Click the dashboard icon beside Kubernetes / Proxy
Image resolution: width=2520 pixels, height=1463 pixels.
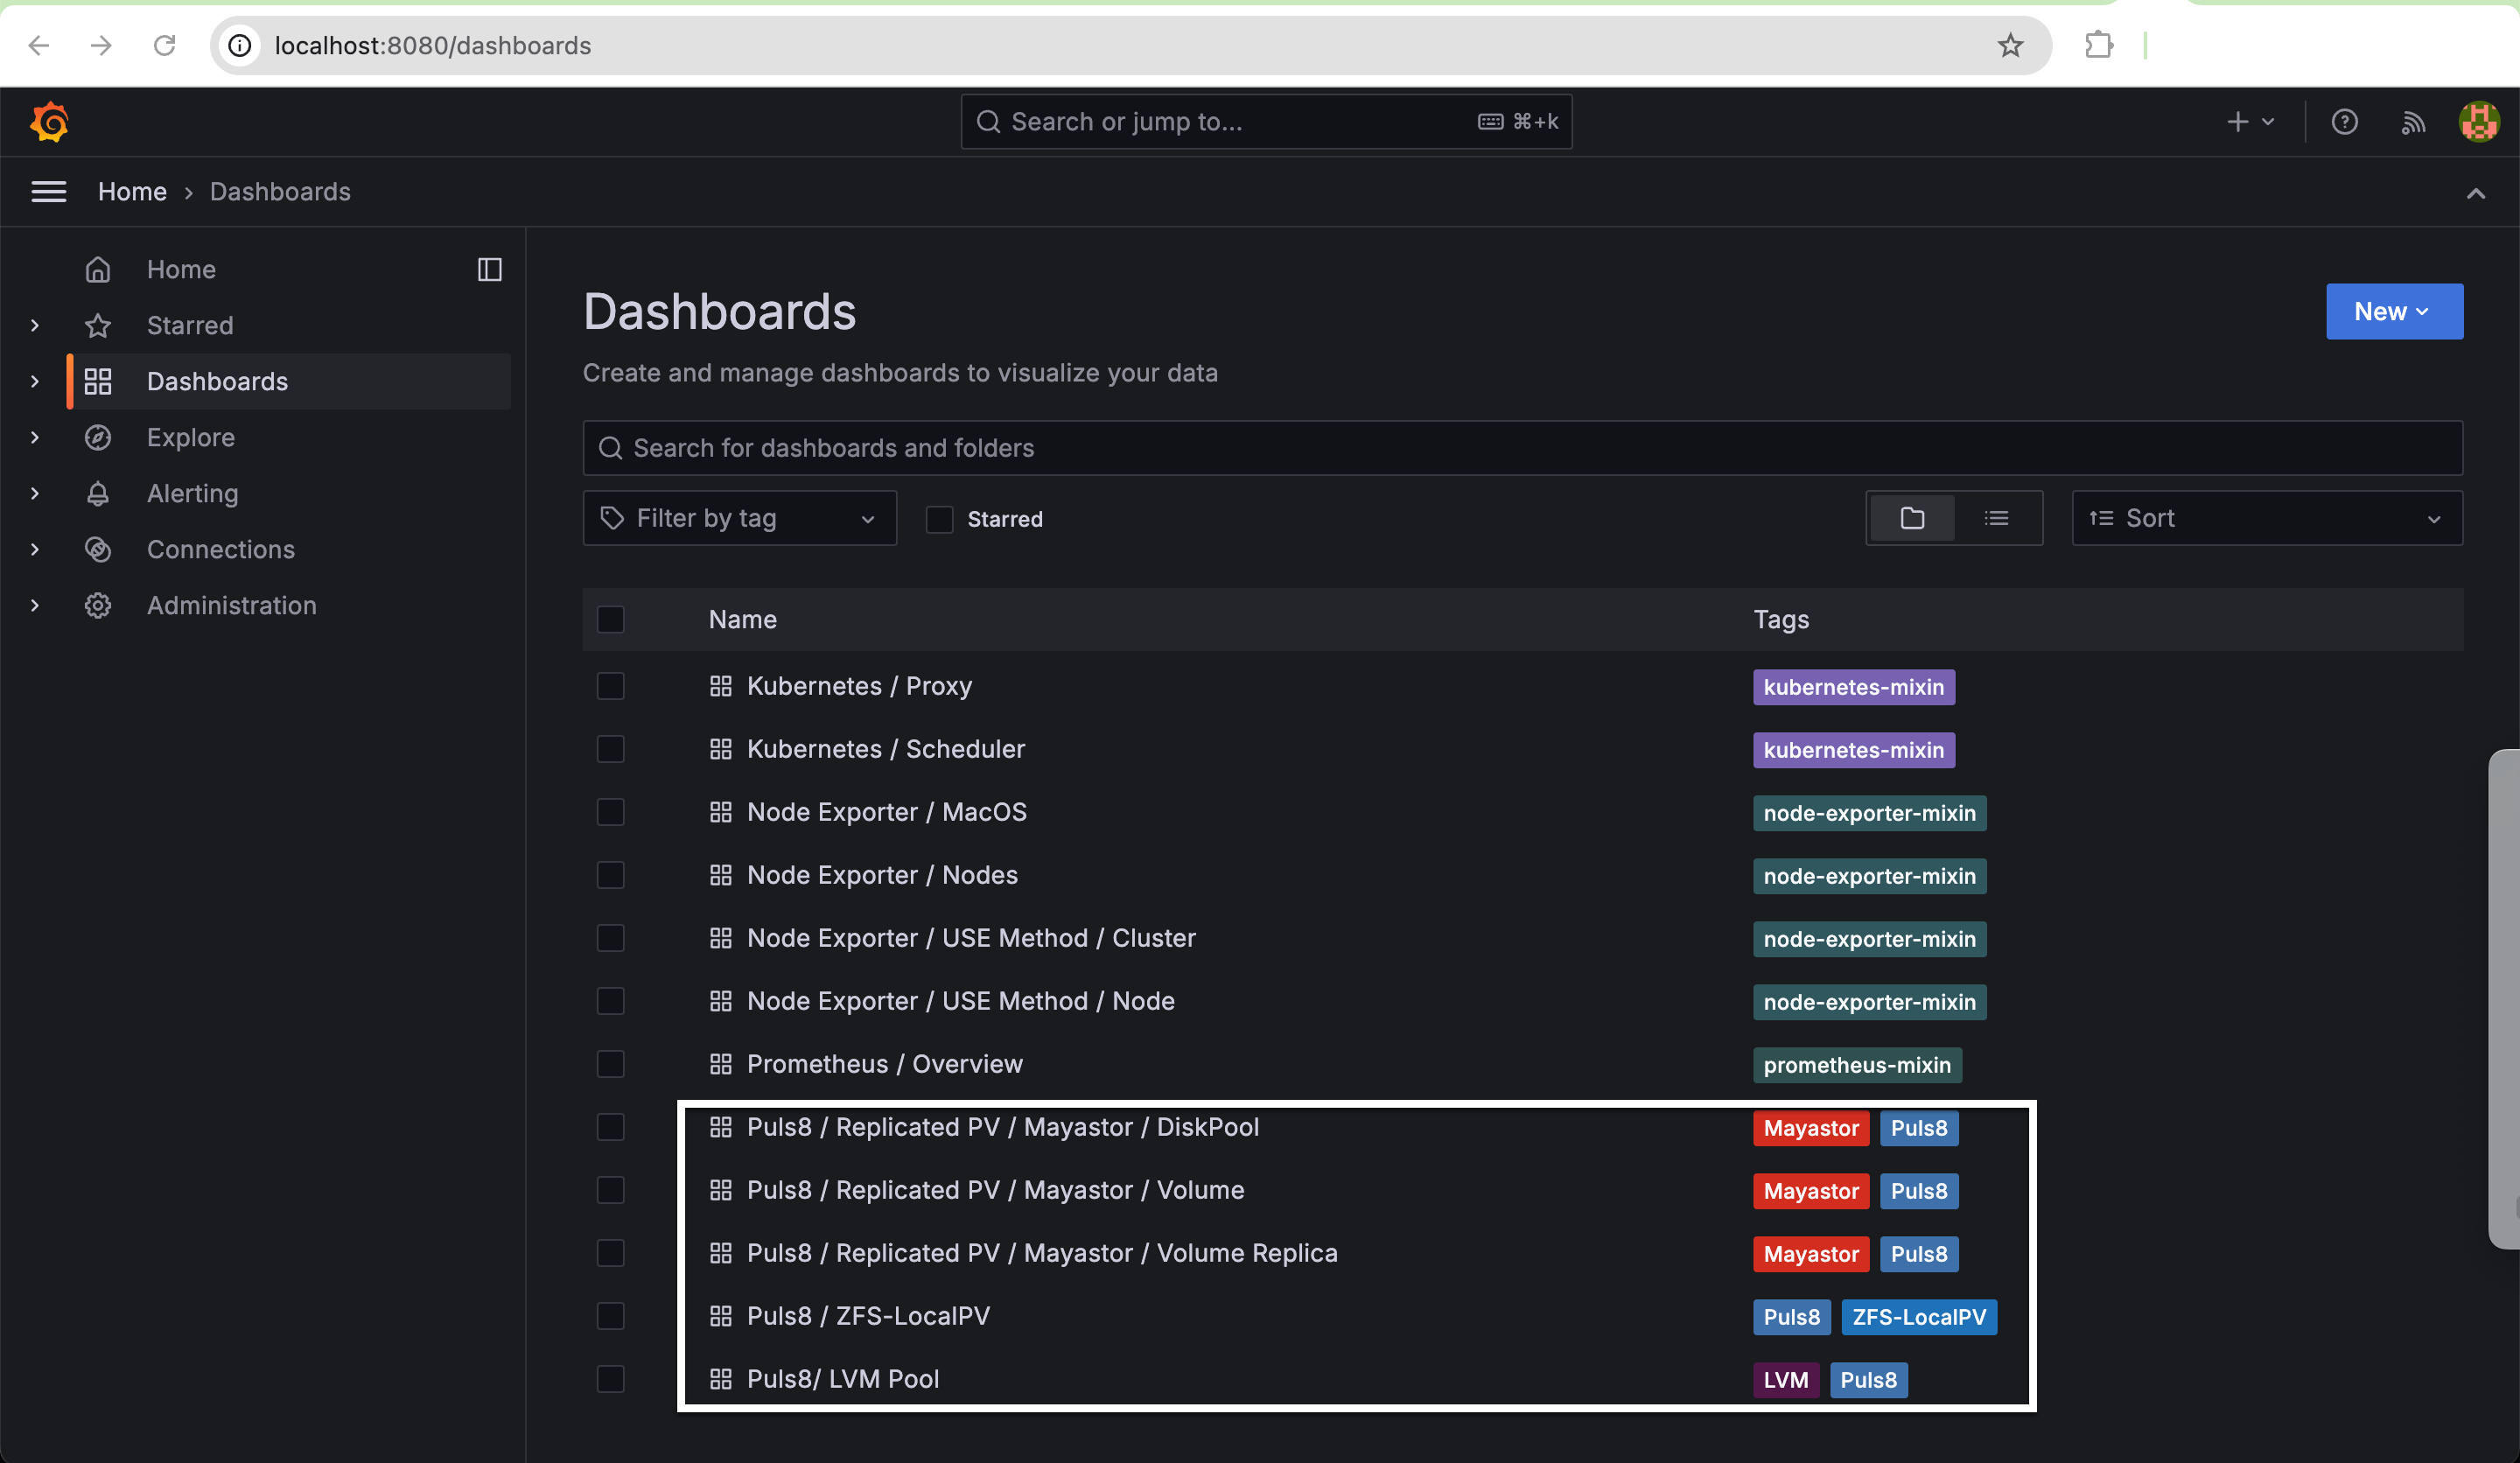[721, 686]
